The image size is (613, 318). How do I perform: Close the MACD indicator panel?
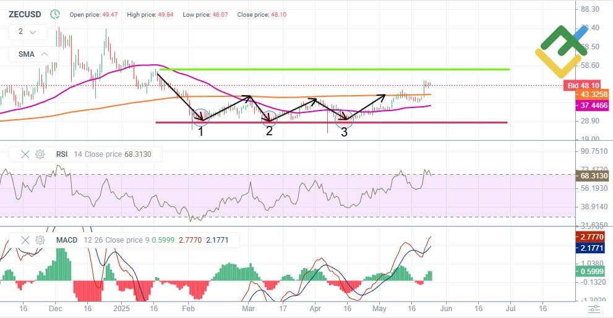(x=25, y=240)
